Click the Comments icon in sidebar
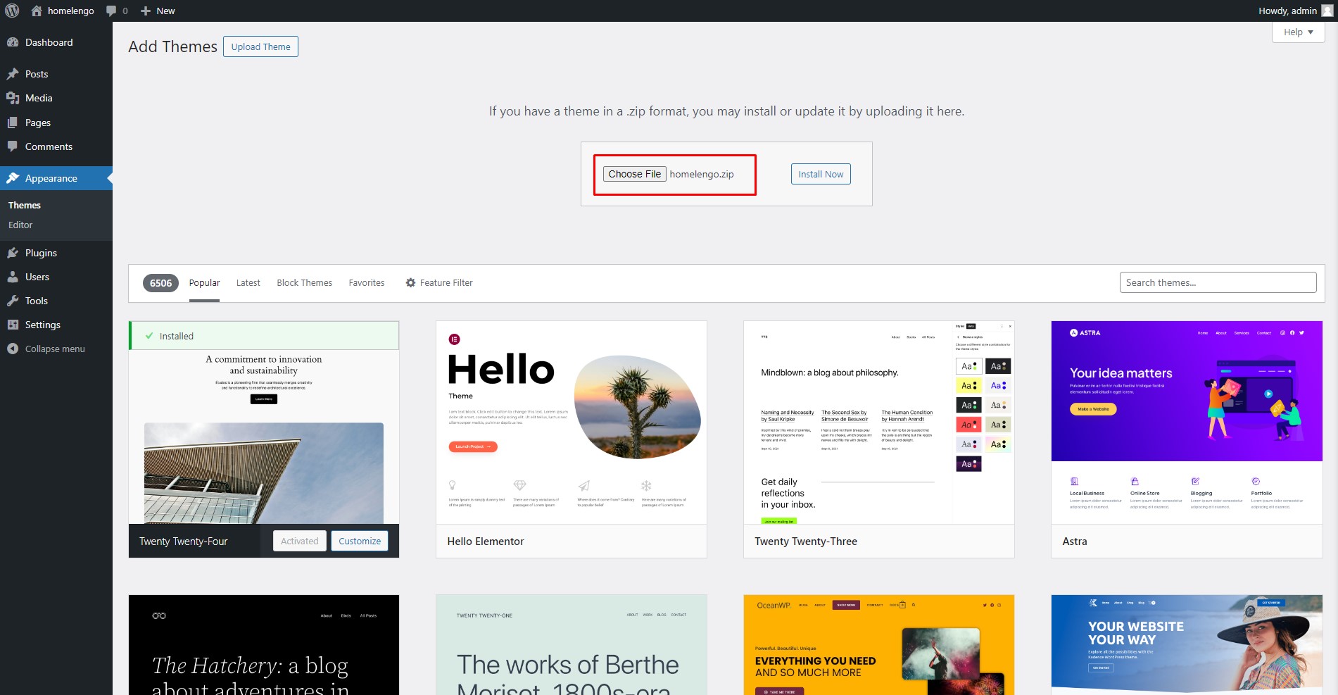 (13, 146)
